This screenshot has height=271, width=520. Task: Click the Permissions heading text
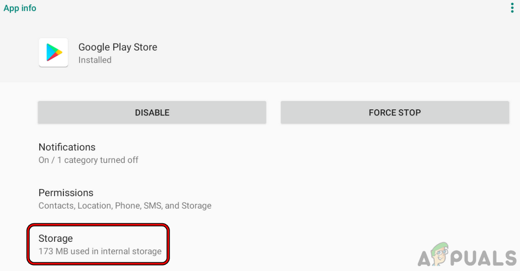(66, 192)
